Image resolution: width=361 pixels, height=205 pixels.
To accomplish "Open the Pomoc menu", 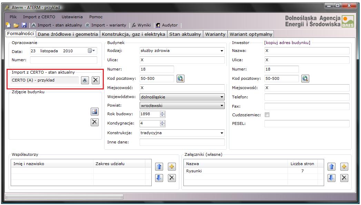I will point(96,17).
